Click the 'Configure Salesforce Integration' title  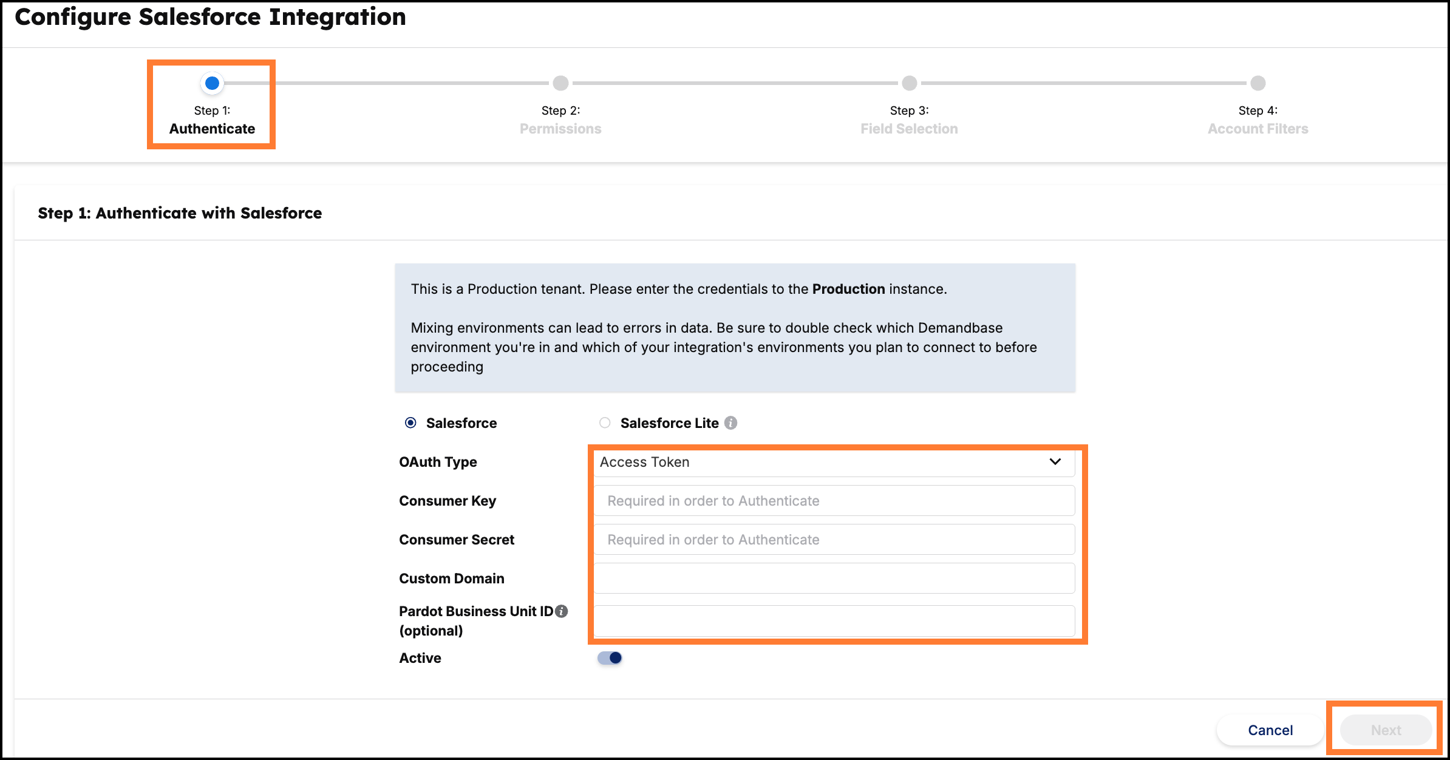click(210, 16)
